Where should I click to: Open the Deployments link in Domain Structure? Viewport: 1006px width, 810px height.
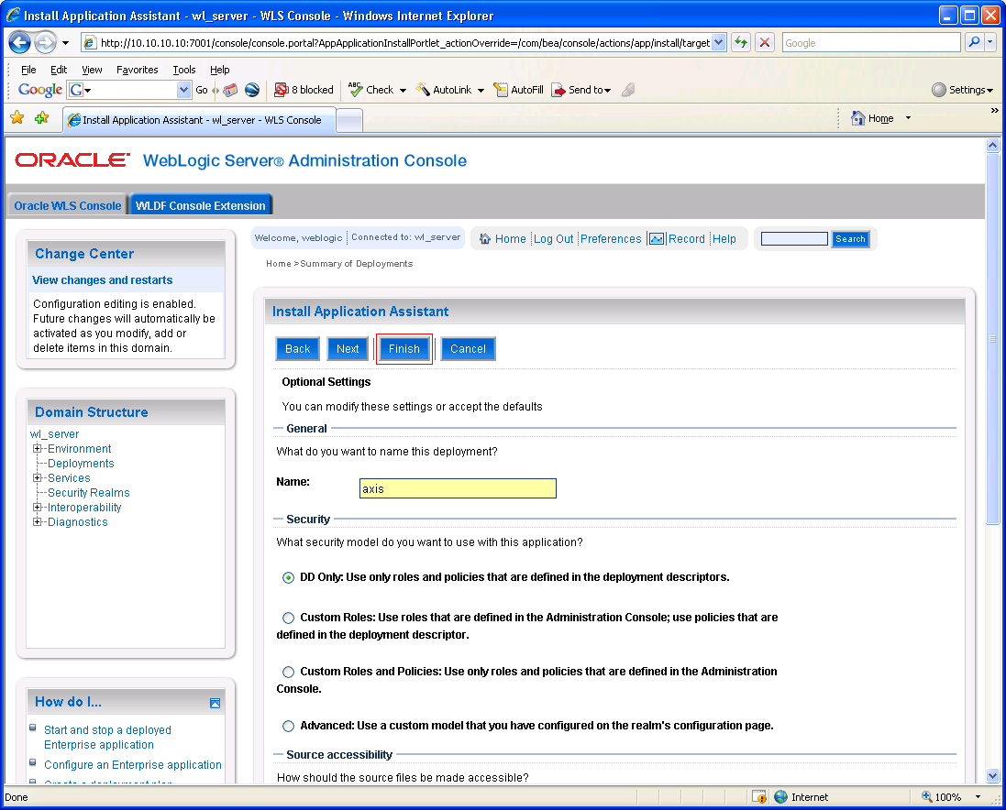pos(81,464)
